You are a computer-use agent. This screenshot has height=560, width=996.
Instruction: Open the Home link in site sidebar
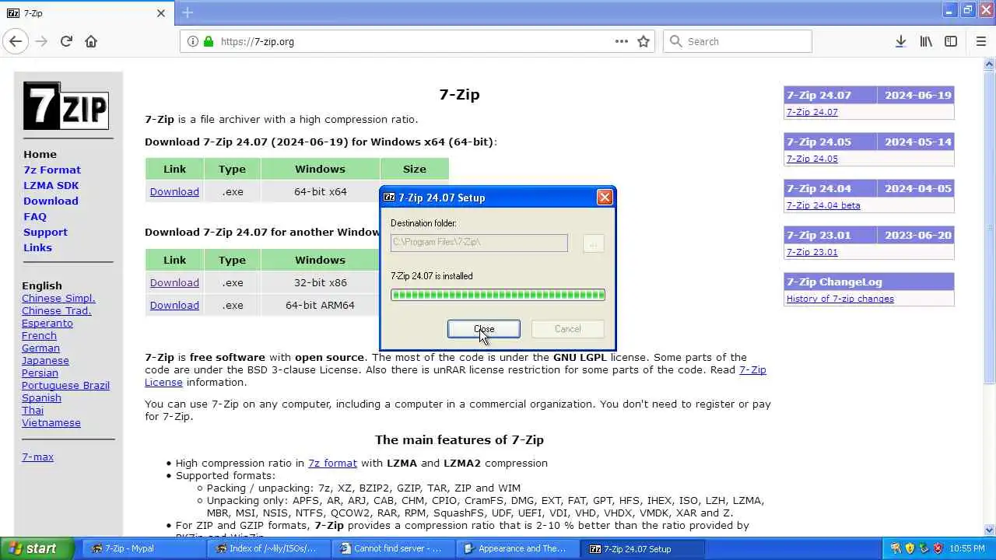(40, 154)
